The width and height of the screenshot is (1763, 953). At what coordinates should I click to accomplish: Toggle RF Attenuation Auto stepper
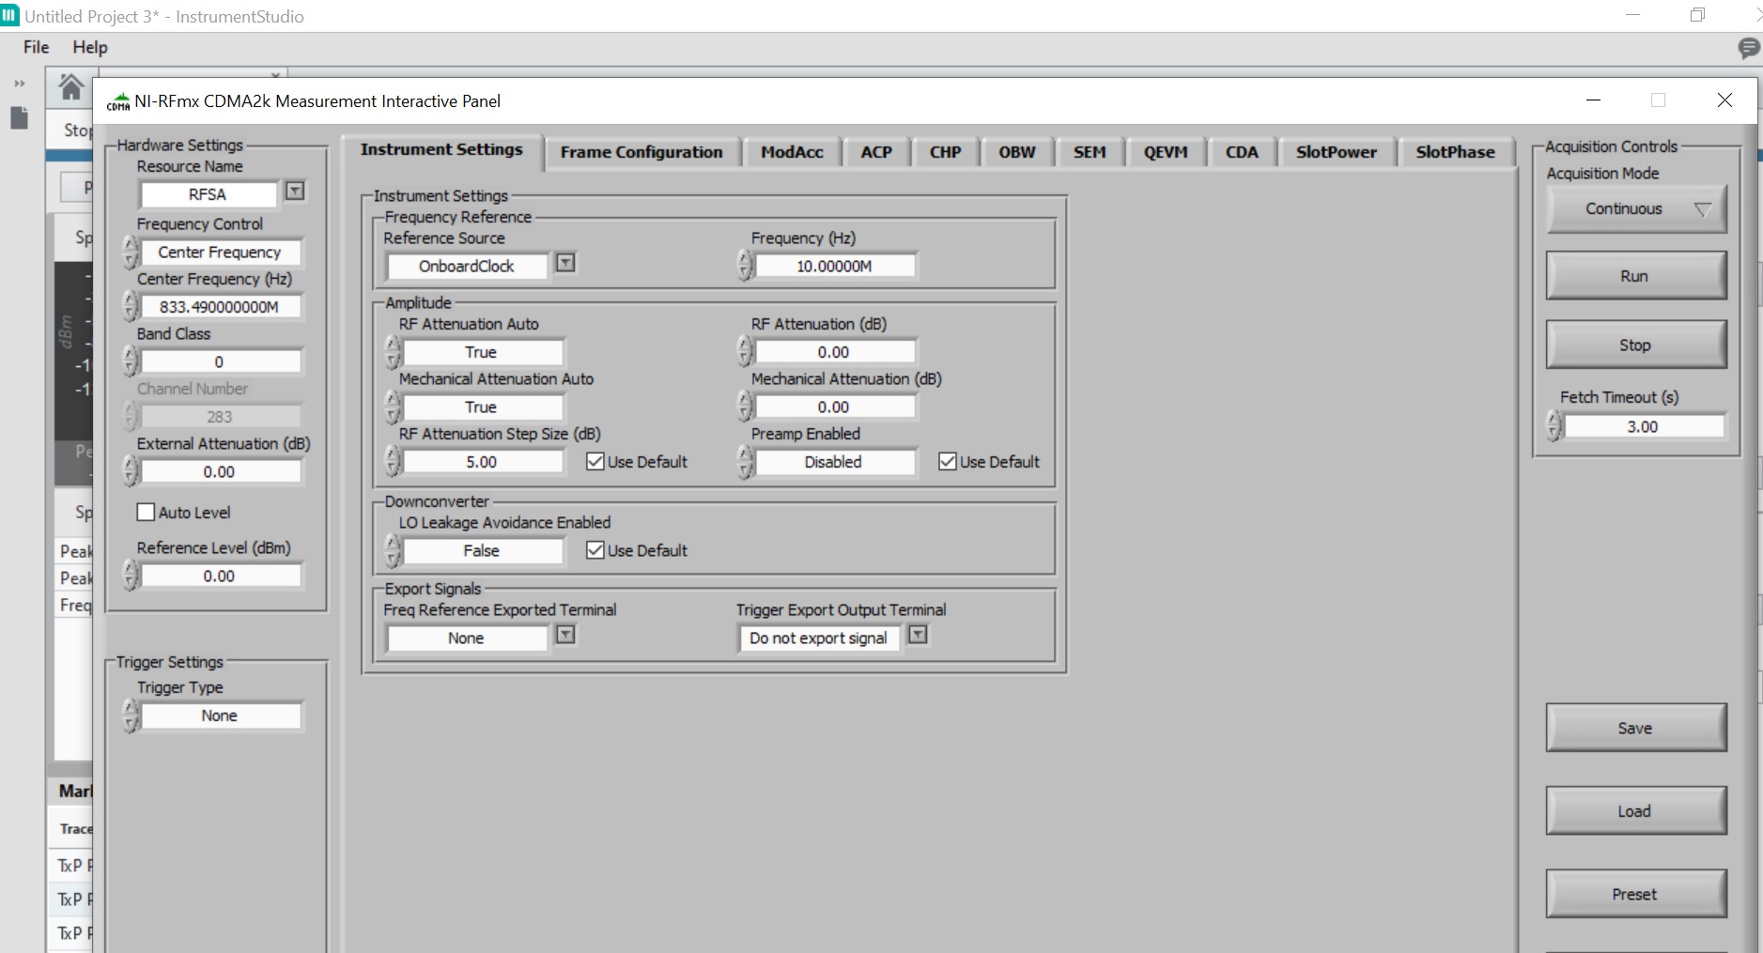click(x=393, y=352)
